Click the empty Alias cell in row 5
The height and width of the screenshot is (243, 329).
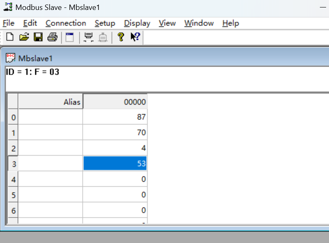50,194
